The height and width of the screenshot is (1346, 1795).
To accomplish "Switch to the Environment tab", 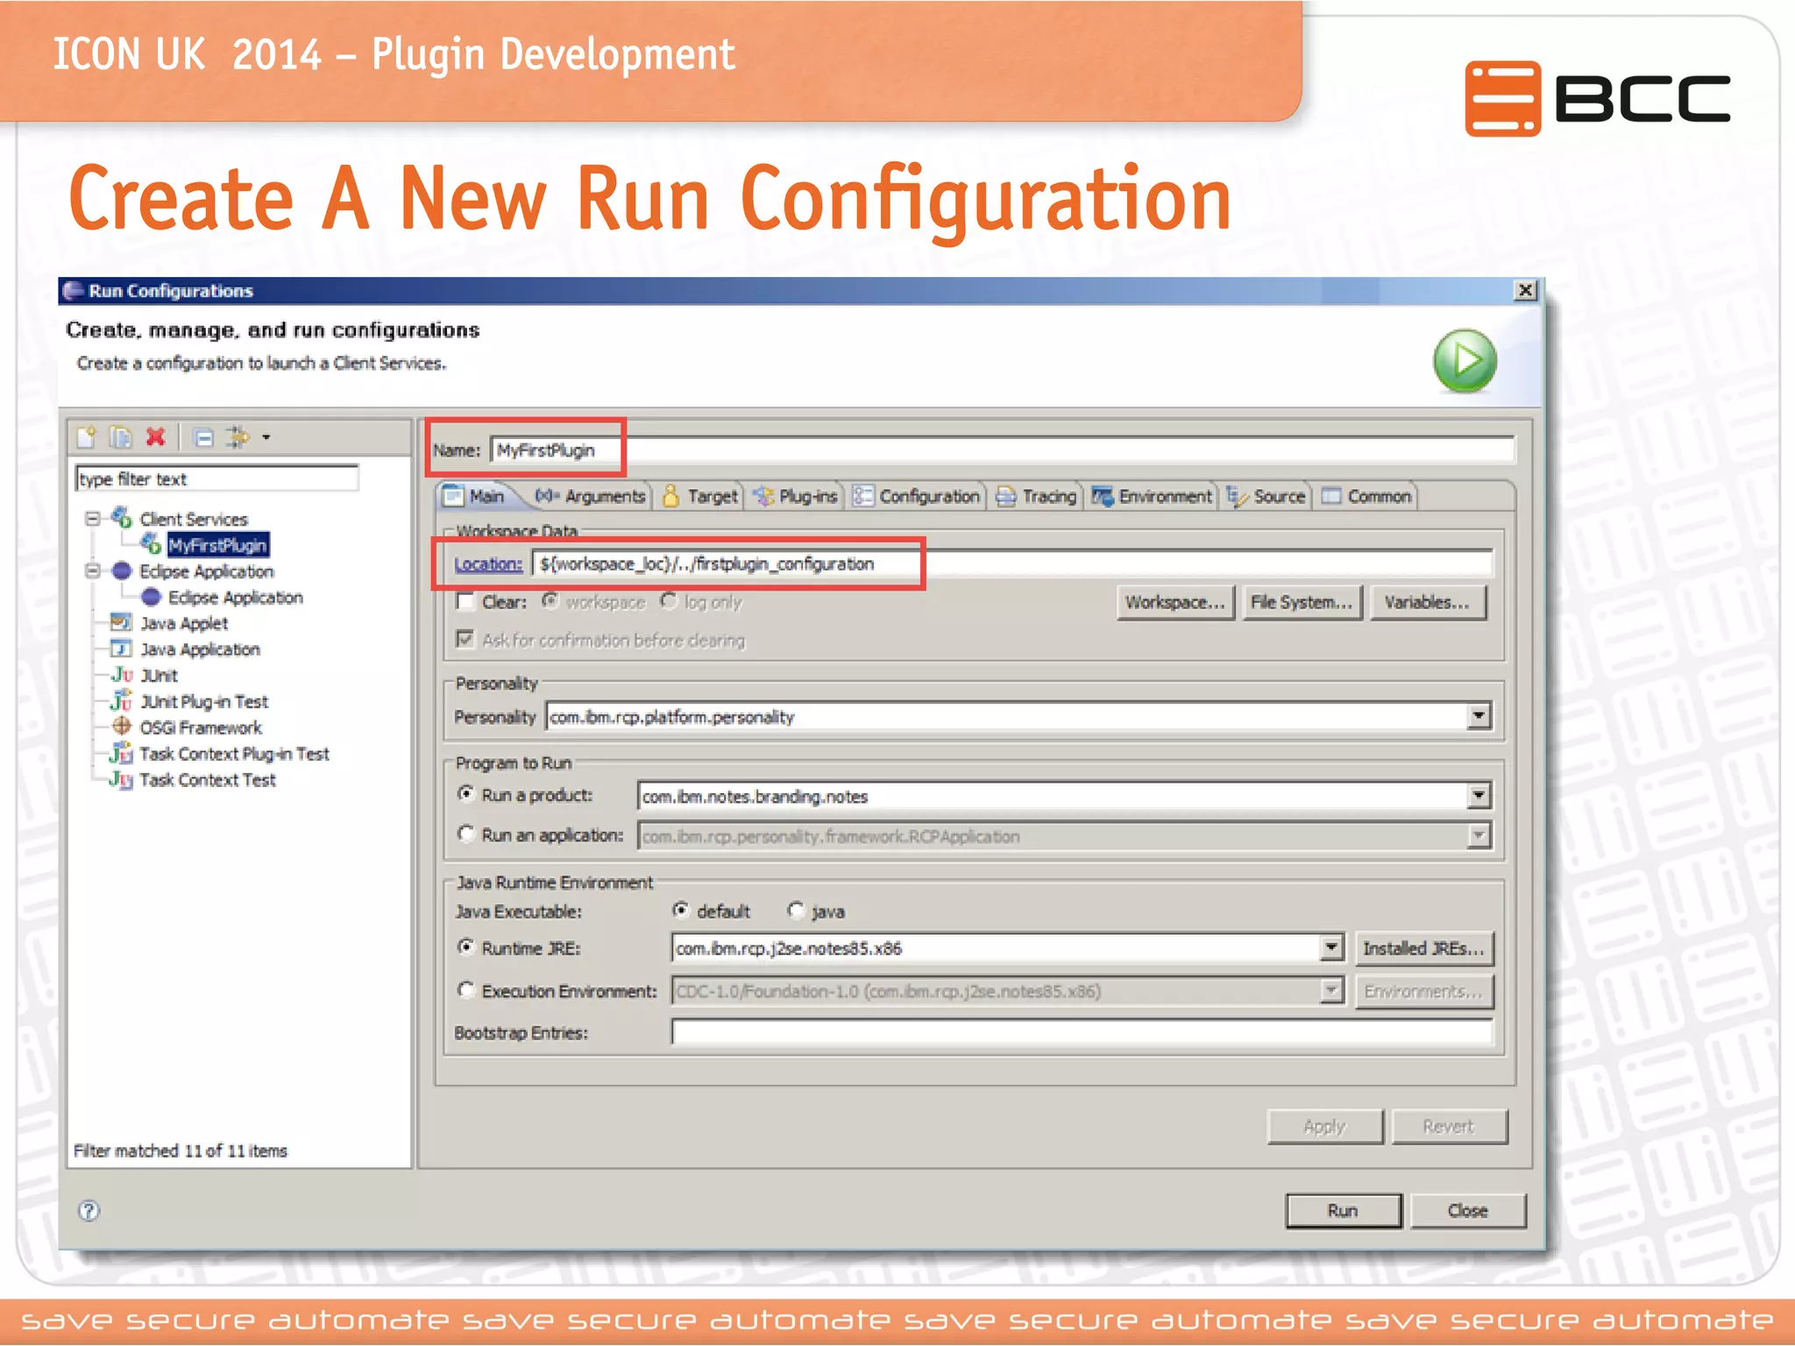I will pos(1153,496).
